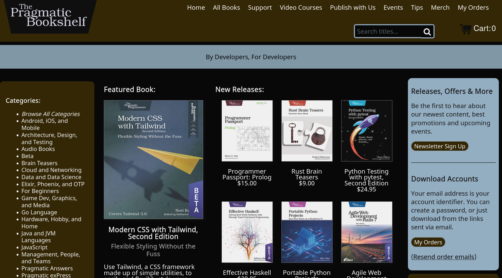Open the Support page
This screenshot has height=278, width=502.
[260, 8]
